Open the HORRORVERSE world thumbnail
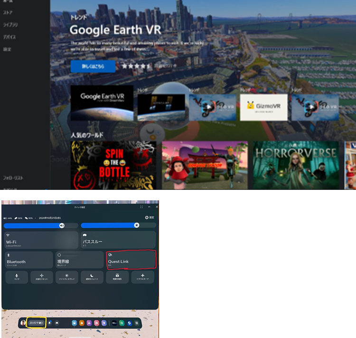This screenshot has height=338, width=356. click(x=296, y=165)
